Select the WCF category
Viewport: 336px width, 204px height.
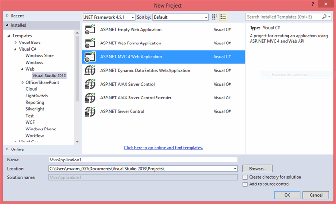(30, 122)
